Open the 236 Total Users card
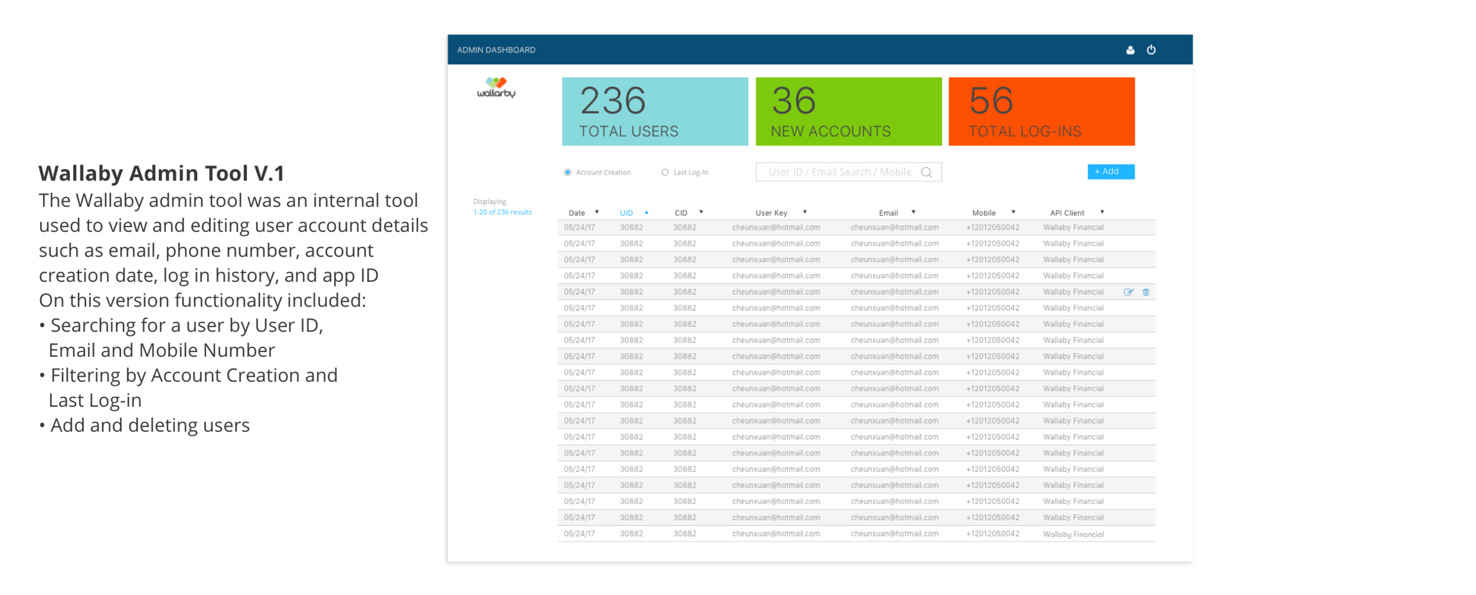Screen dimensions: 1476x595 pyautogui.click(x=655, y=111)
